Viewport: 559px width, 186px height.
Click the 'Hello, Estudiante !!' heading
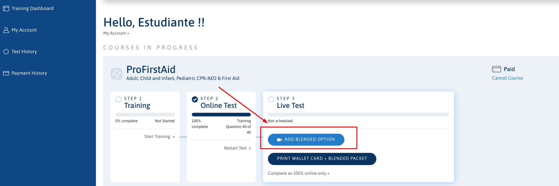pyautogui.click(x=154, y=22)
